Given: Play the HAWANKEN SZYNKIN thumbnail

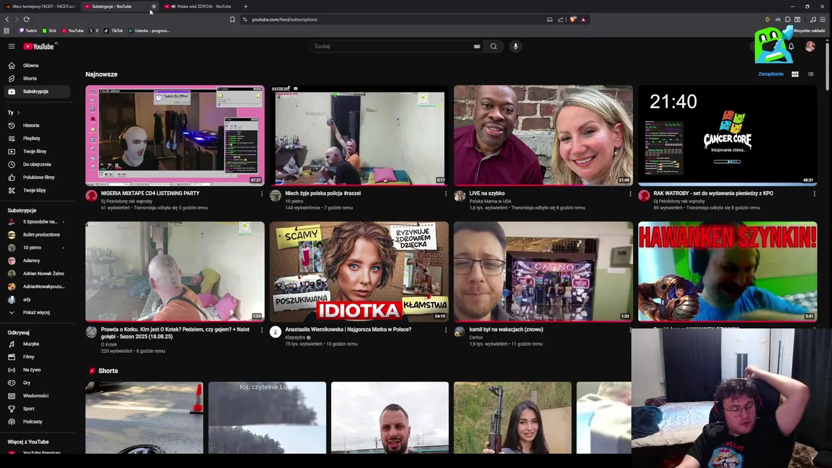Looking at the screenshot, I should (x=727, y=272).
